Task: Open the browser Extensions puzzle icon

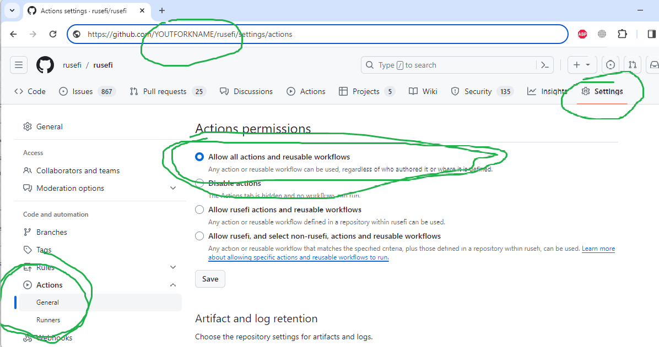Action: pyautogui.click(x=622, y=34)
